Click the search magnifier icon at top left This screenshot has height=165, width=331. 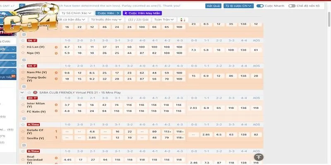[x=22, y=6]
